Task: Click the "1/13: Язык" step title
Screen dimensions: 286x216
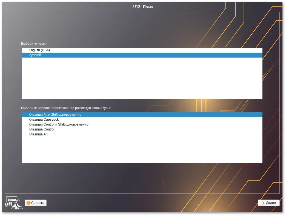Action: click(x=143, y=7)
